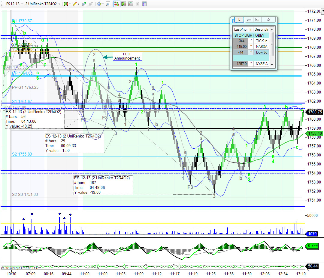Select the TICK In row description

coord(261,41)
